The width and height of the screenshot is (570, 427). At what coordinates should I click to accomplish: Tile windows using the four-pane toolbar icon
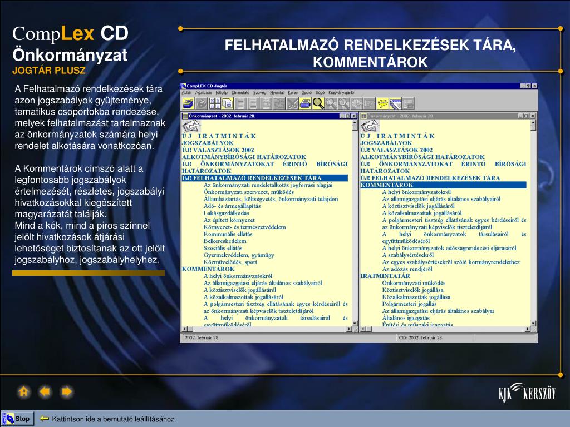[214, 103]
